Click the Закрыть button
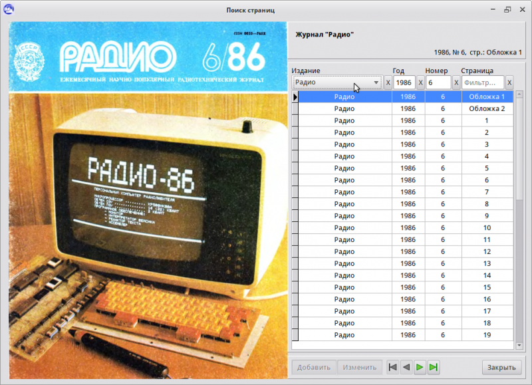532x385 pixels. pos(501,367)
